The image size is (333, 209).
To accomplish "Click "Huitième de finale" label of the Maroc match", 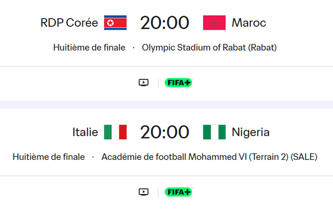I will [x=89, y=48].
